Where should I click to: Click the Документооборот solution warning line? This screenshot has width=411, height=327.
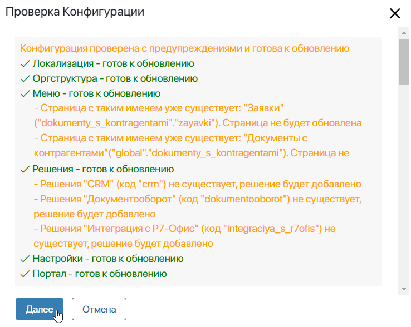coord(198,206)
